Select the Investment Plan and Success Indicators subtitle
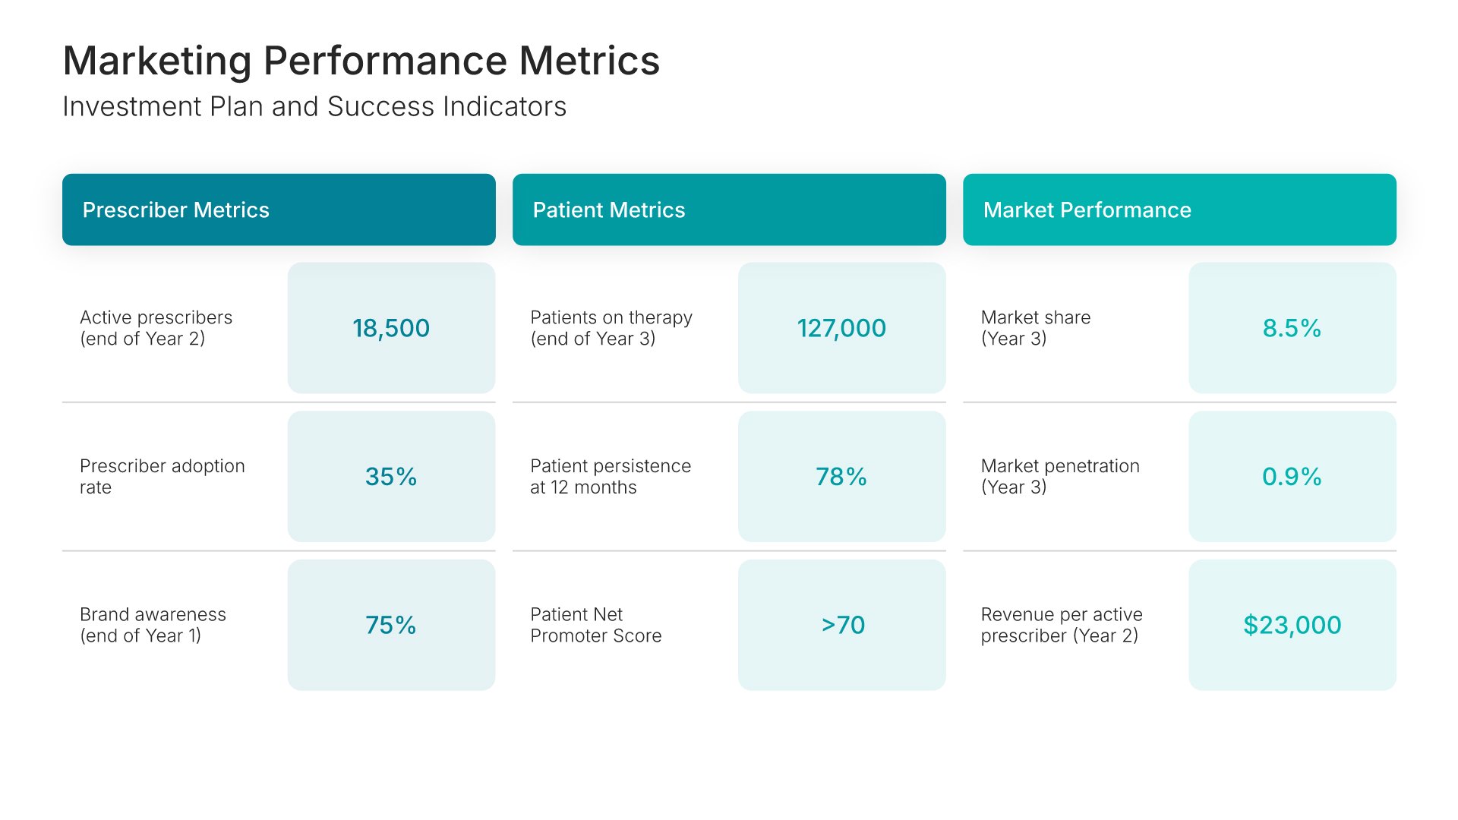This screenshot has height=820, width=1458. [x=314, y=107]
